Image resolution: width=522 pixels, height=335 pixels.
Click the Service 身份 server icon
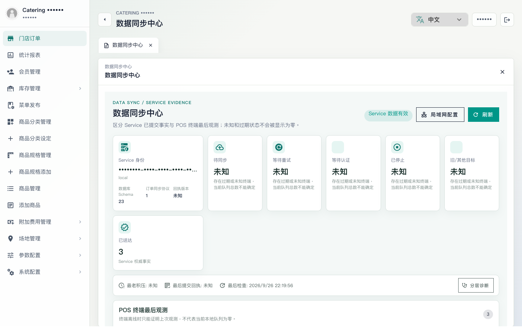tap(125, 147)
